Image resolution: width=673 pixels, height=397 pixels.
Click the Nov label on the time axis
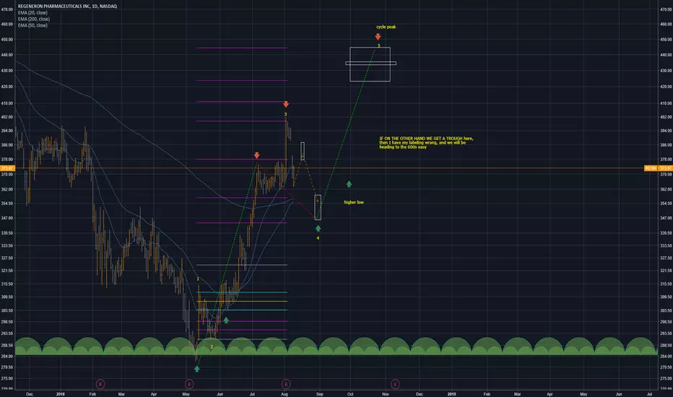point(386,394)
